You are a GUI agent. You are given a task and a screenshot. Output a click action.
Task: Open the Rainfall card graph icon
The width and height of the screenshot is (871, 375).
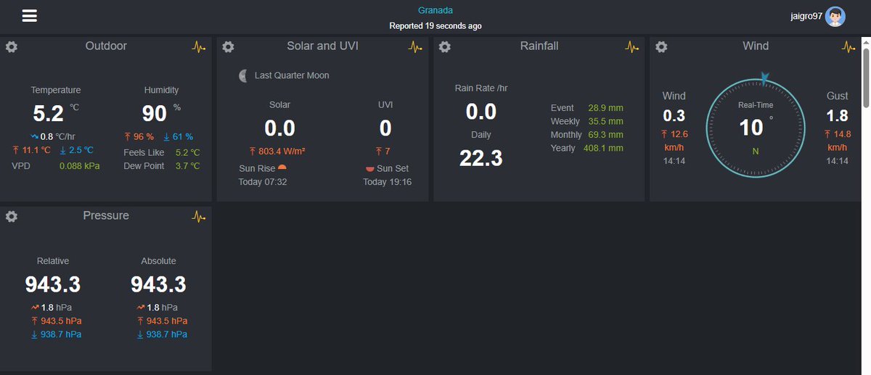[632, 46]
